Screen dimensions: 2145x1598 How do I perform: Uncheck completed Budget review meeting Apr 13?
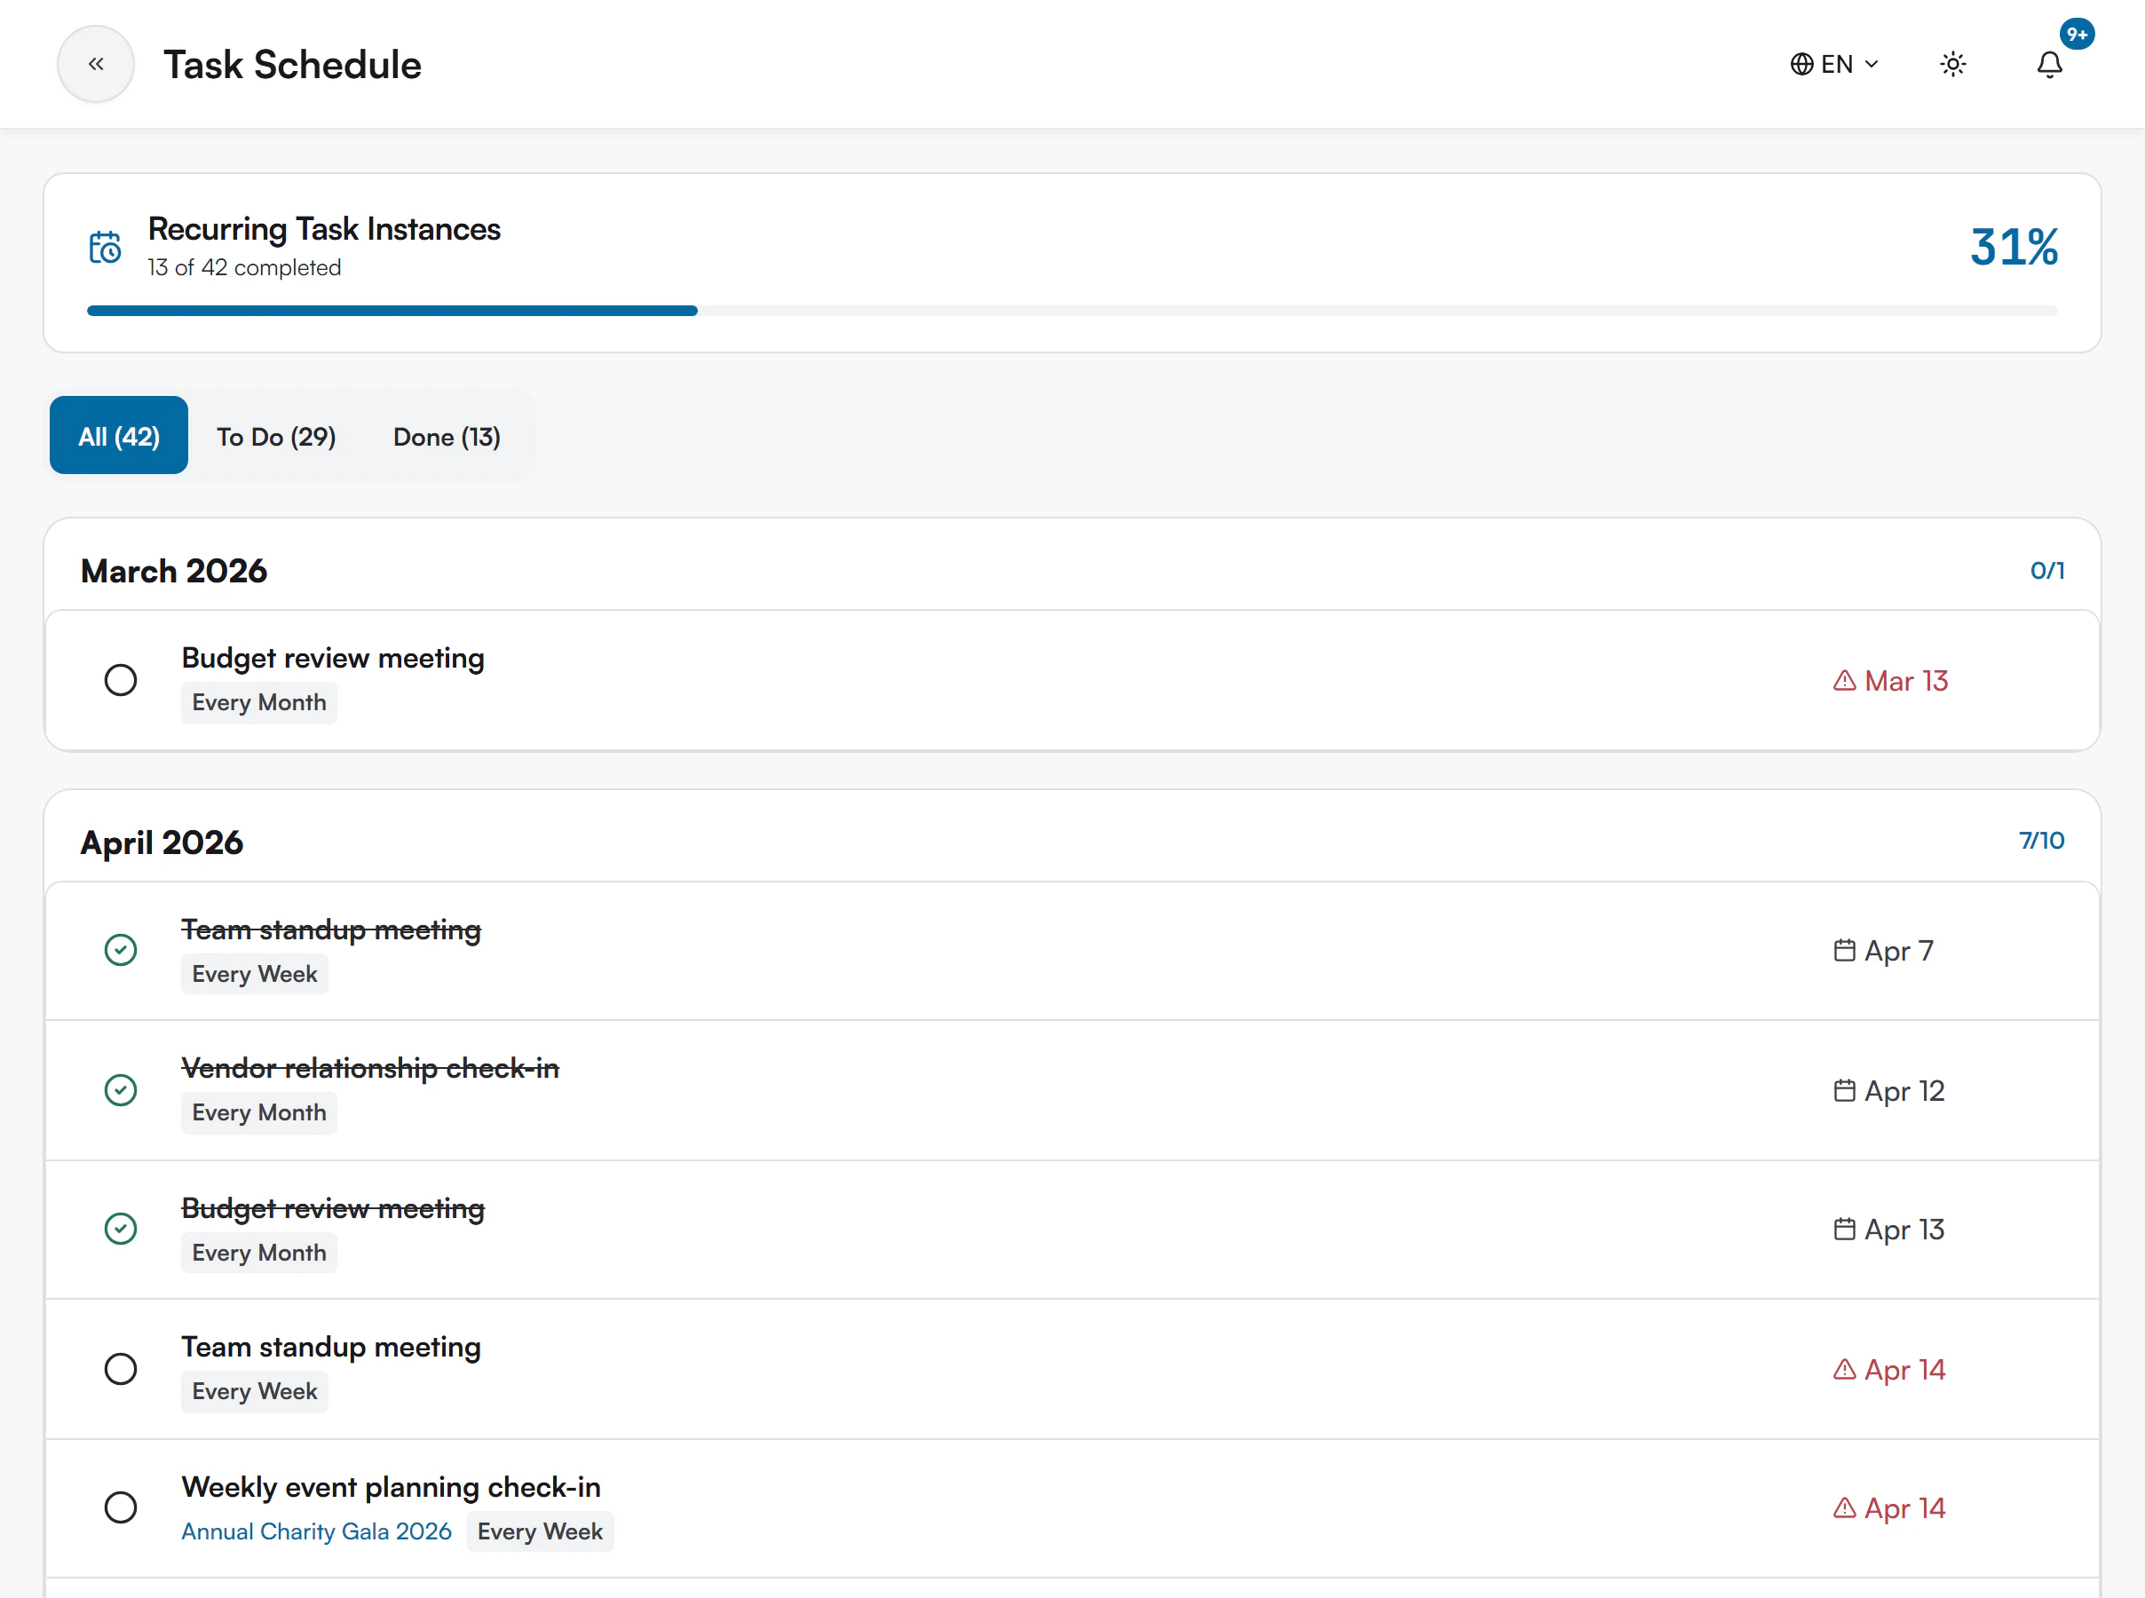click(x=121, y=1229)
